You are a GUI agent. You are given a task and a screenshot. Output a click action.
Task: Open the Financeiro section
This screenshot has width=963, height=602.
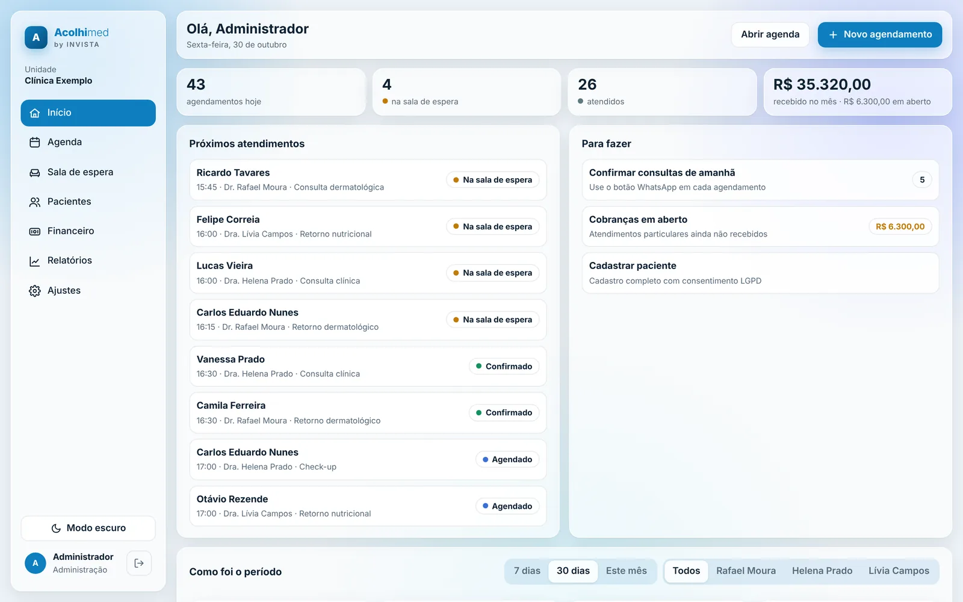click(x=88, y=231)
